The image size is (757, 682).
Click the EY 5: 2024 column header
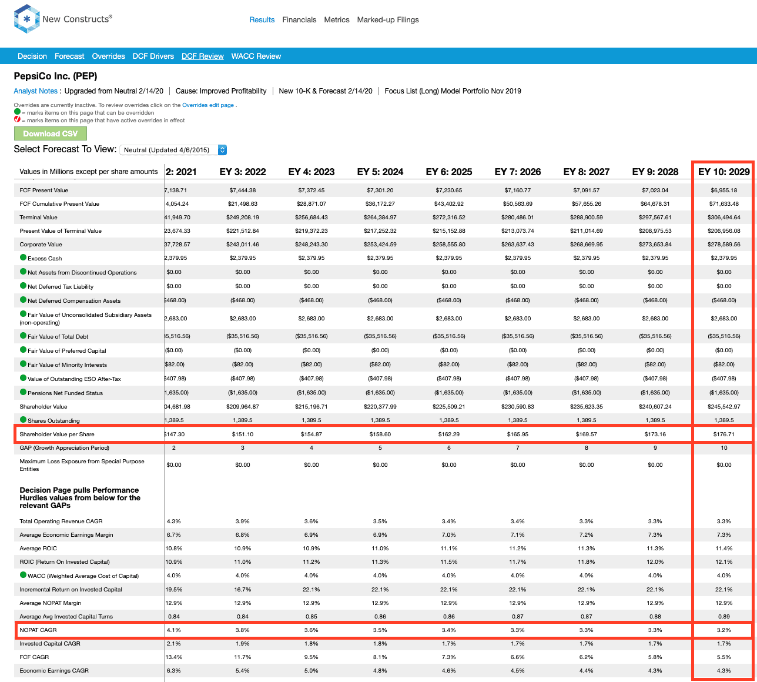click(x=380, y=172)
